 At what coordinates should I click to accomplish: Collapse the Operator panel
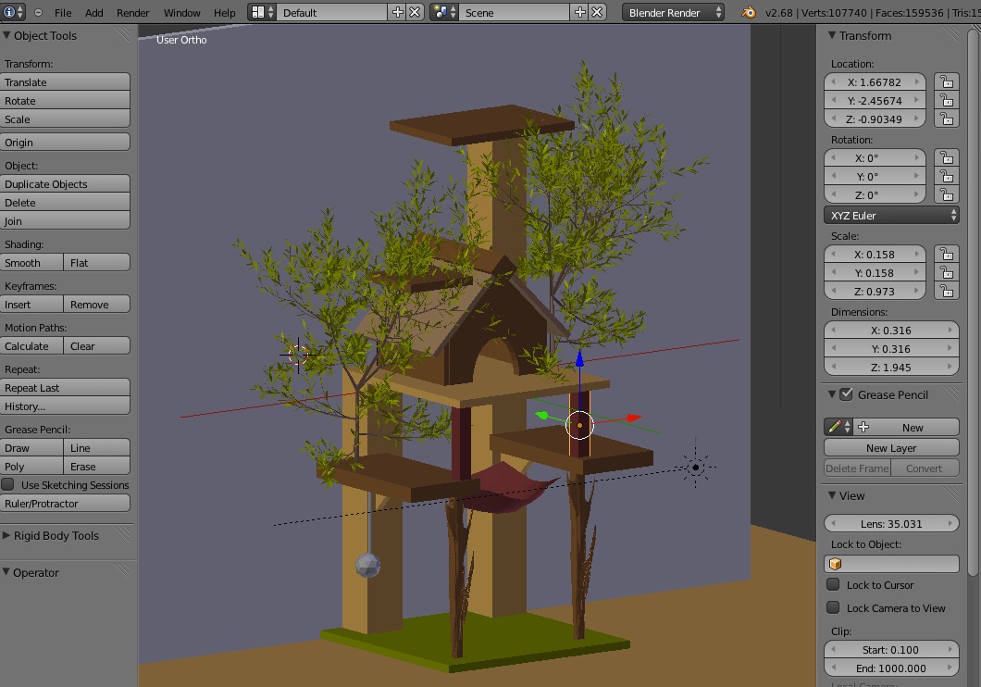point(6,572)
